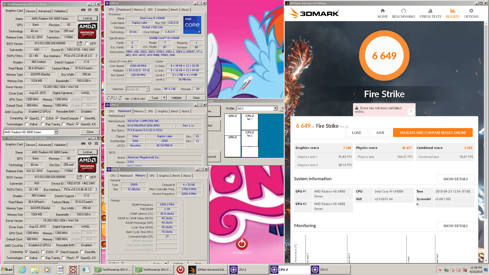Open 3DMark OPTIONS gear

point(471,13)
